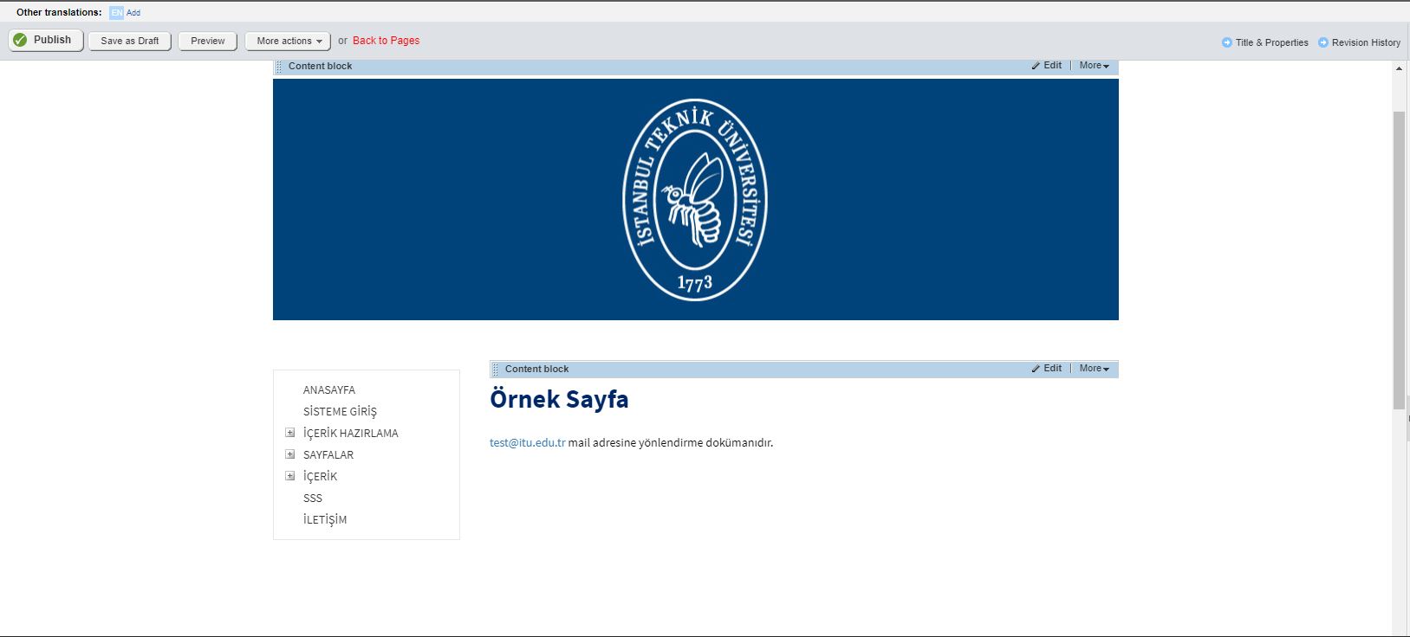Viewport: 1410px width, 637px height.
Task: Open İLETİŞİM in the side menu
Action: pos(325,520)
